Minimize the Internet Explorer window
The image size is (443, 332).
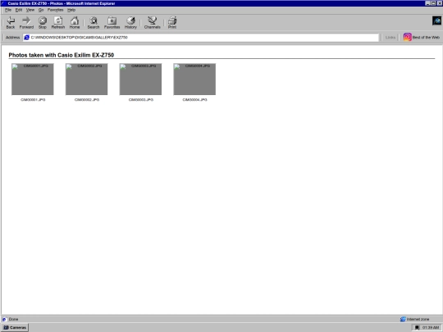tap(427, 3)
